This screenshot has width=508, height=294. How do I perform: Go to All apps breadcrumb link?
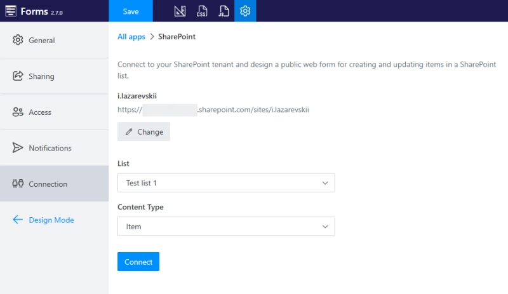click(131, 37)
